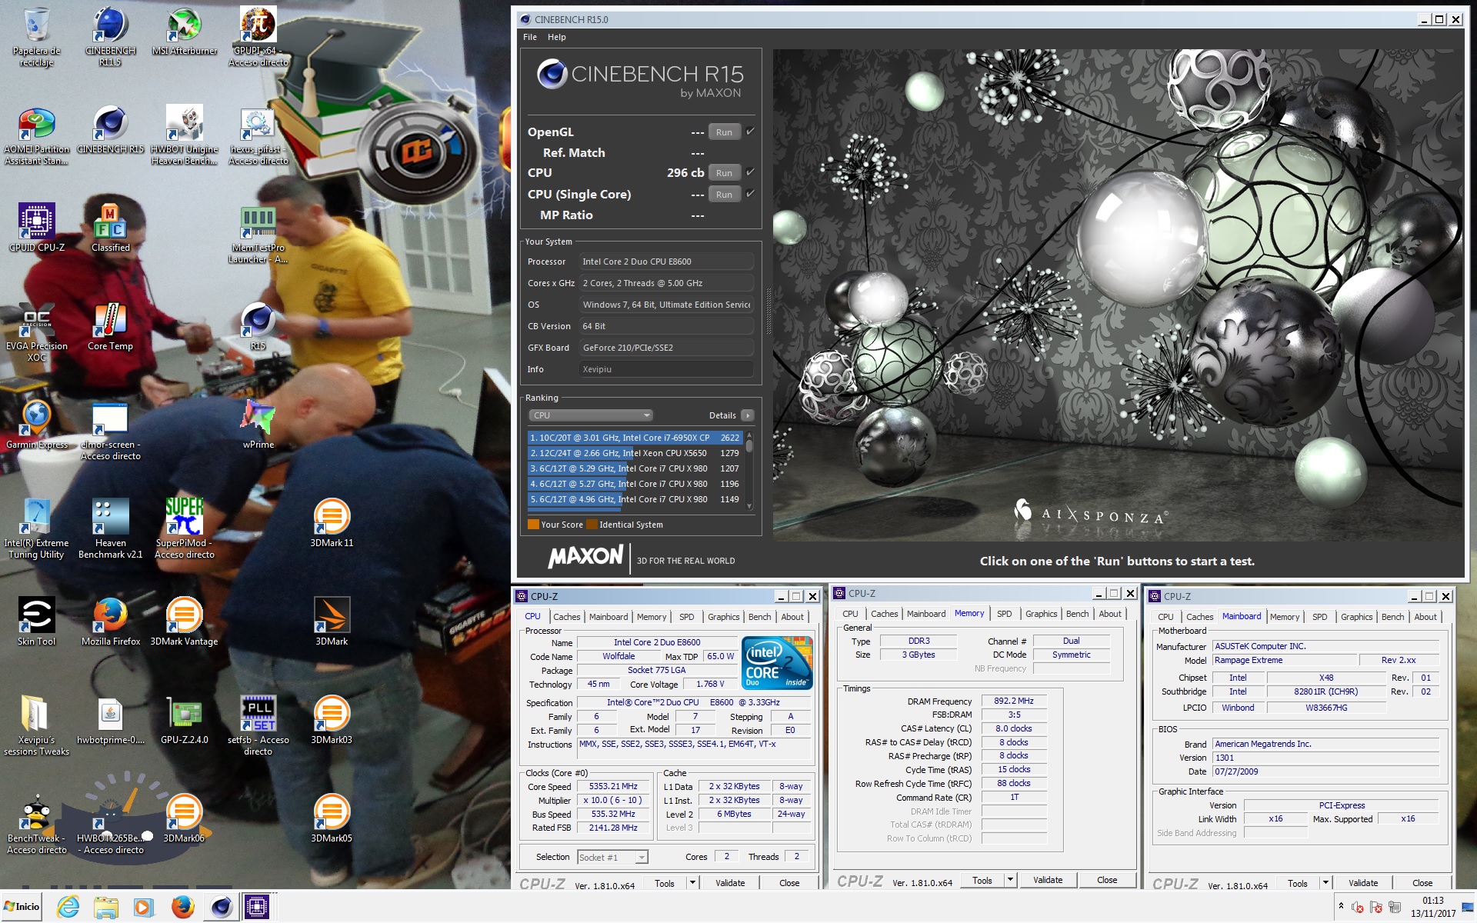Open Tools dropdown arrow in CPU-Z Mainboard window
Screen dimensions: 1477x923
1325,883
